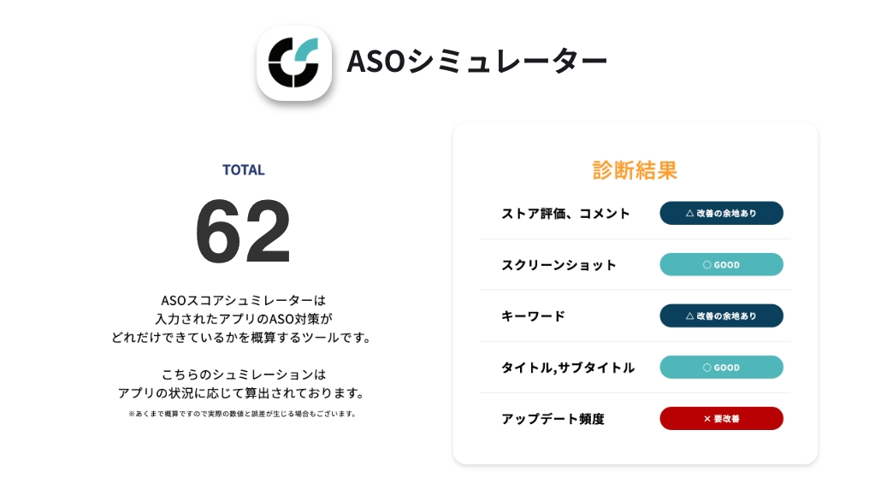Click the small disclaimer note starting with ※

pyautogui.click(x=243, y=414)
